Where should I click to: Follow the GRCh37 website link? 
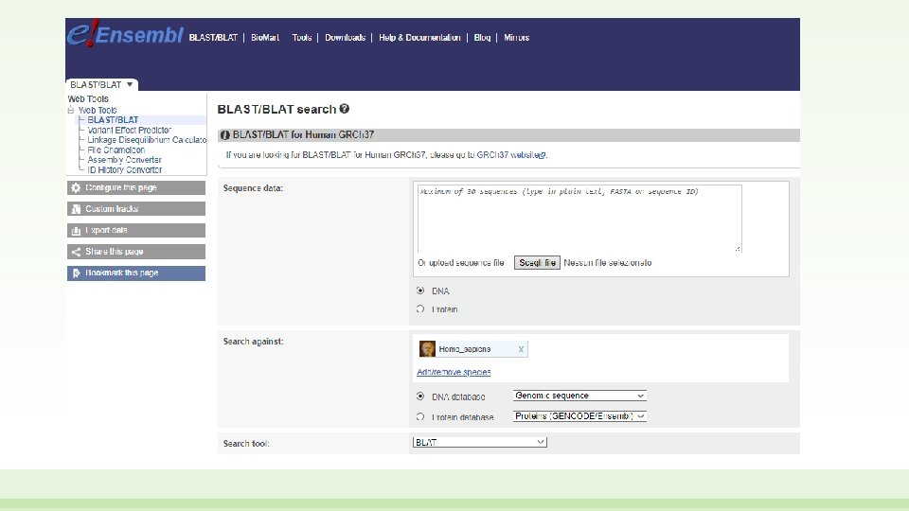(508, 155)
